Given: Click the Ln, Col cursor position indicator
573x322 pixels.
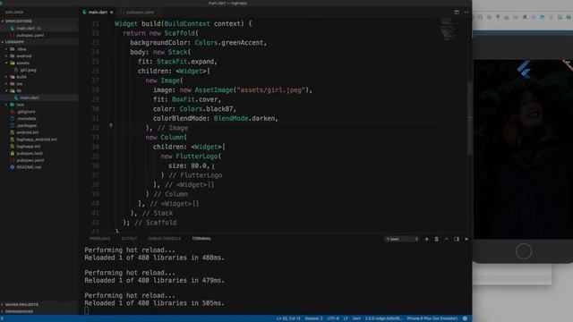Looking at the screenshot, I should 288,318.
